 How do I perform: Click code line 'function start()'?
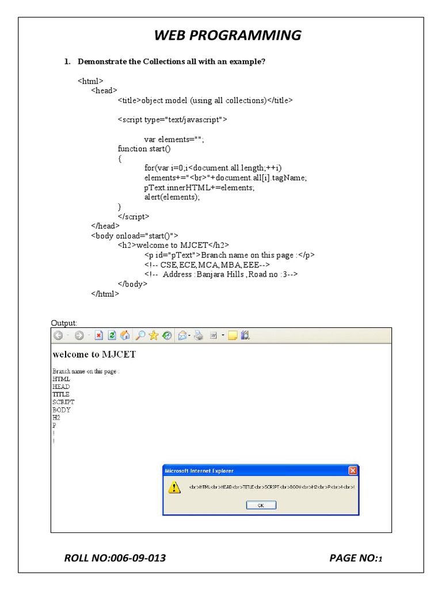tap(144, 149)
